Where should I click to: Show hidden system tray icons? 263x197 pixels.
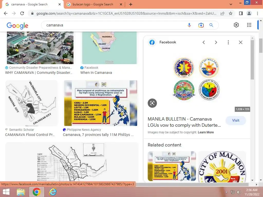pyautogui.click(x=227, y=192)
